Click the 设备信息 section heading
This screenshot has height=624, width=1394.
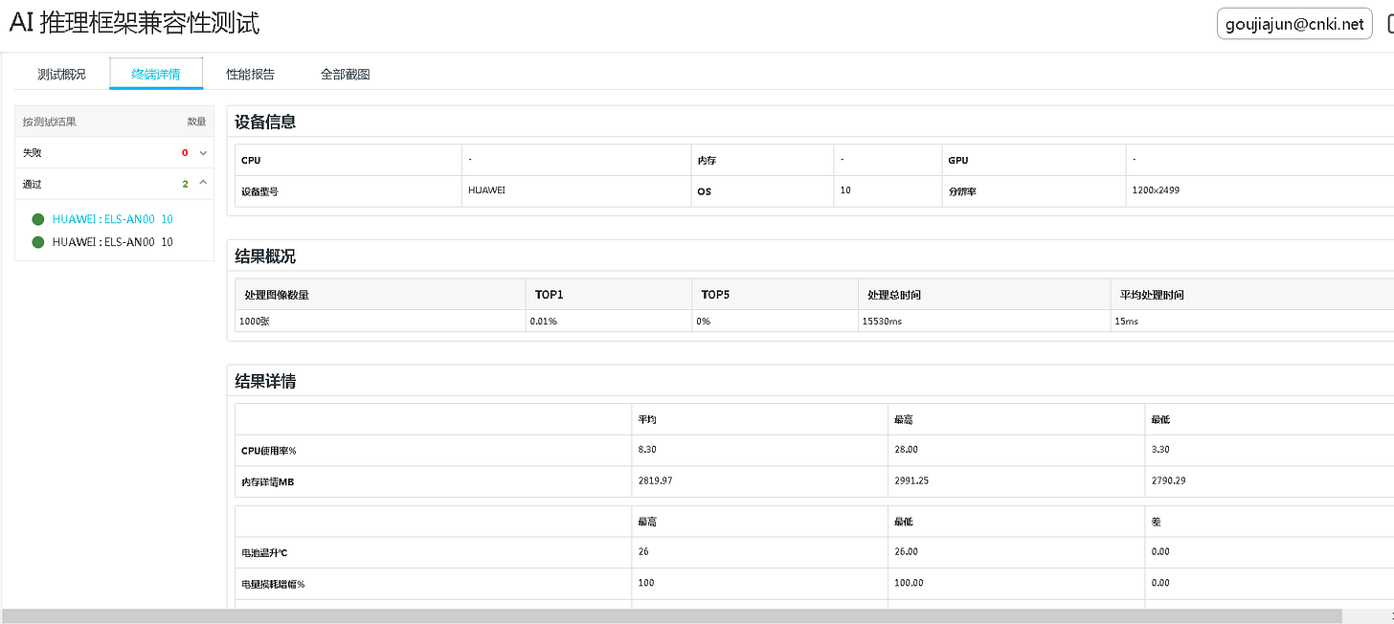click(263, 122)
